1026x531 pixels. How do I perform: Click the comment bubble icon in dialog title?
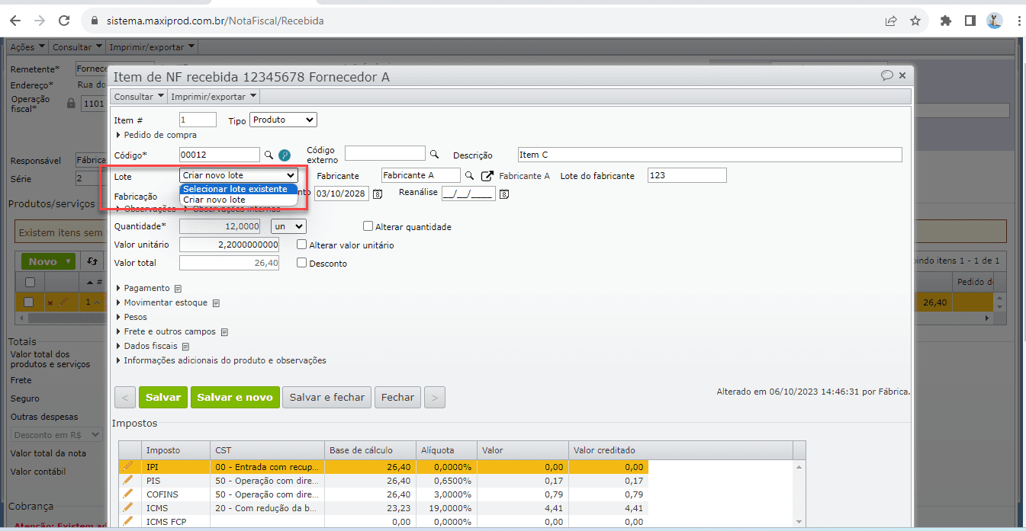(x=887, y=75)
